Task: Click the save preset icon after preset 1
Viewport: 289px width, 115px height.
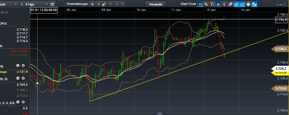Action: 104,4
